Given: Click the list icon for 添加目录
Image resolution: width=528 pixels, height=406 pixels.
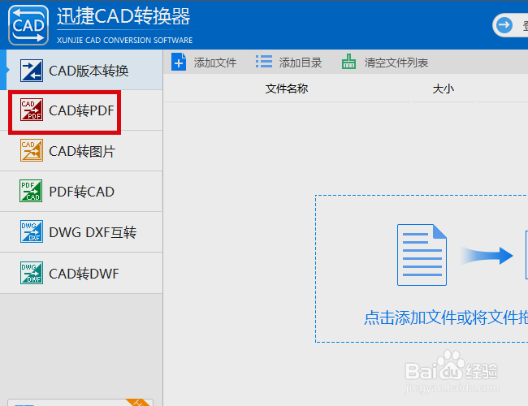Looking at the screenshot, I should coord(264,62).
